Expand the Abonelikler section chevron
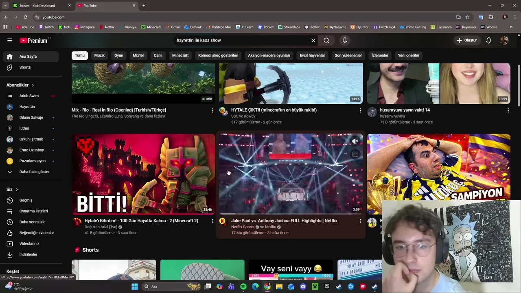 [33, 85]
